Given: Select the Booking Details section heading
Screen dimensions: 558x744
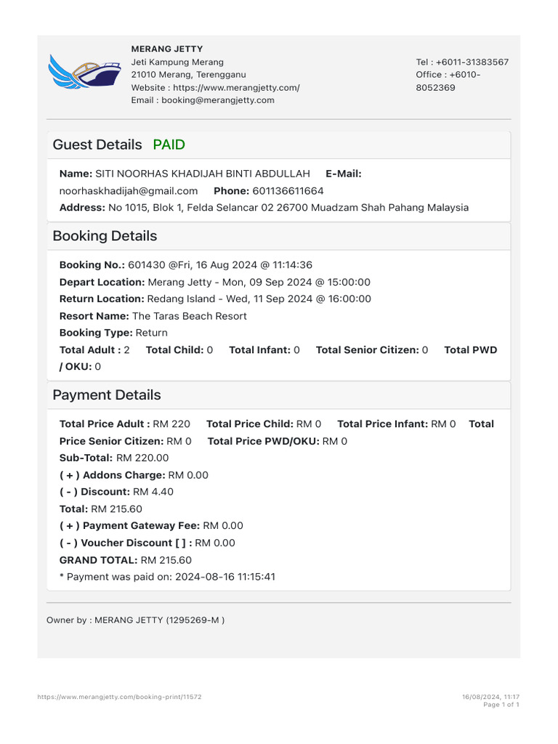Looking at the screenshot, I should click(105, 236).
